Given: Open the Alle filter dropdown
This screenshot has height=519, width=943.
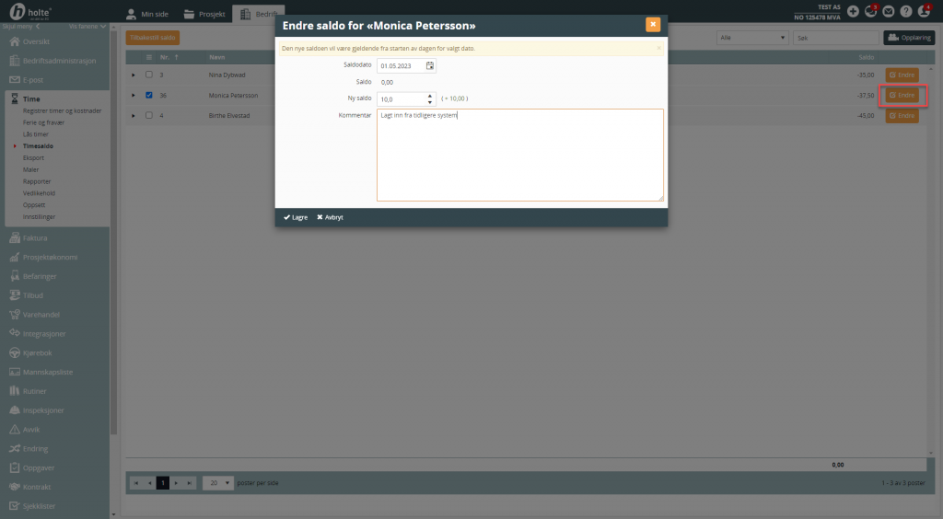Looking at the screenshot, I should click(752, 38).
